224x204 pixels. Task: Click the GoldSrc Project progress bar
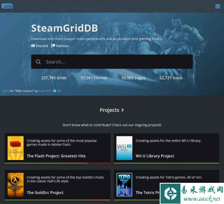tap(58, 200)
